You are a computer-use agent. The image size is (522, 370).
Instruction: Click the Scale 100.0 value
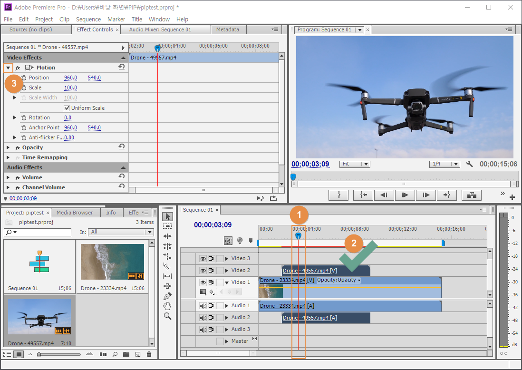tap(70, 88)
